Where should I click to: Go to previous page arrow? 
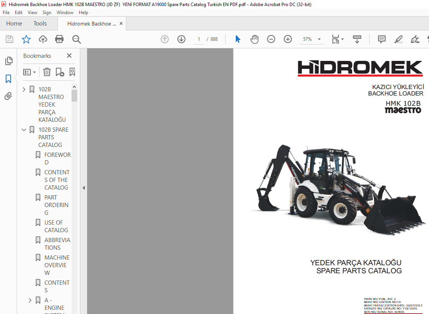coord(165,40)
